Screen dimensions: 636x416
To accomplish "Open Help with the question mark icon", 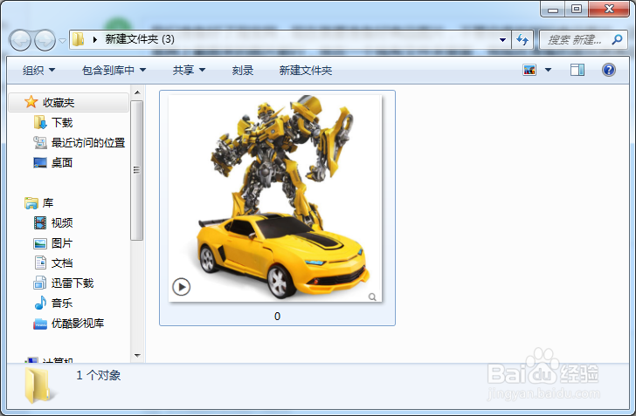I will (609, 70).
